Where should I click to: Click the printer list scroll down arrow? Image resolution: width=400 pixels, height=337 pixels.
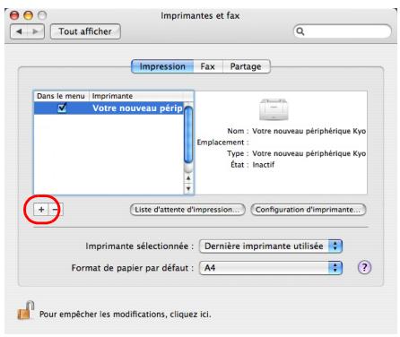(x=188, y=188)
